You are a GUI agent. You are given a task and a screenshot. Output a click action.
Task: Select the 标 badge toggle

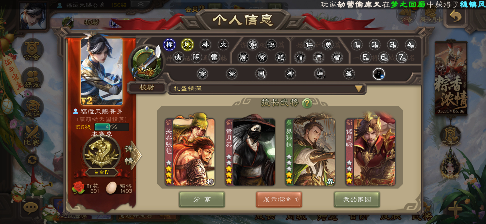169,45
